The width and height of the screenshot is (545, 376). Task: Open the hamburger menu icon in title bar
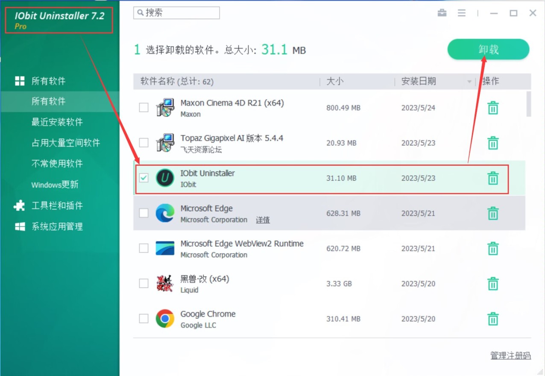point(462,13)
